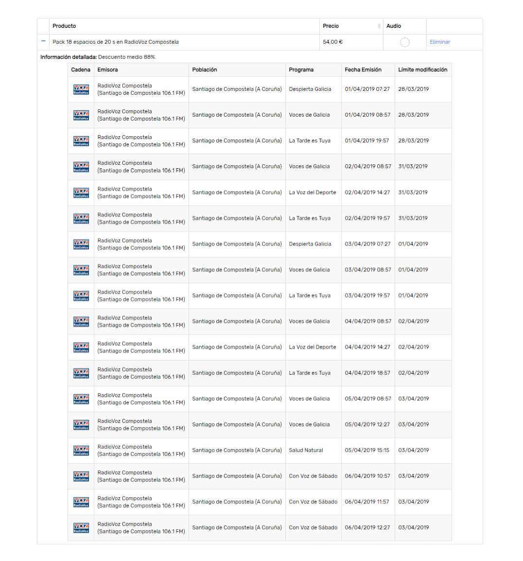This screenshot has height=561, width=523.
Task: Click the price '54,00 €'
Action: pyautogui.click(x=332, y=42)
